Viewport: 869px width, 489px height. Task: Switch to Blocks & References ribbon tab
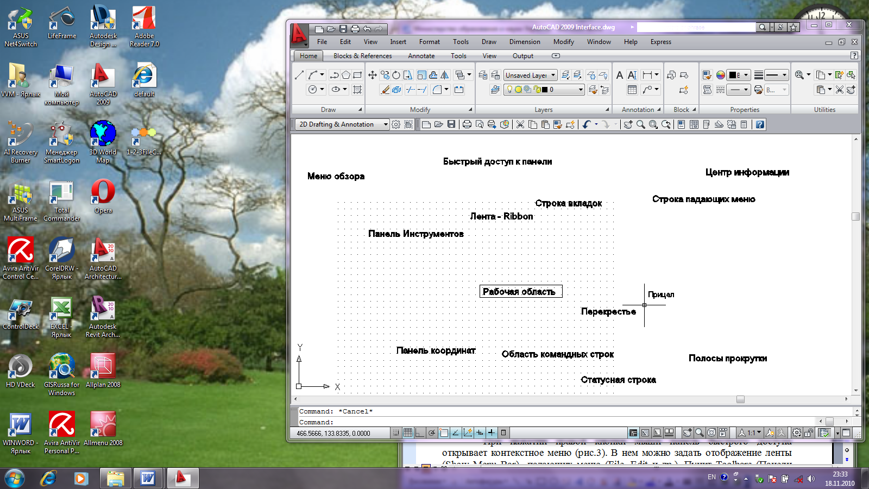point(362,56)
